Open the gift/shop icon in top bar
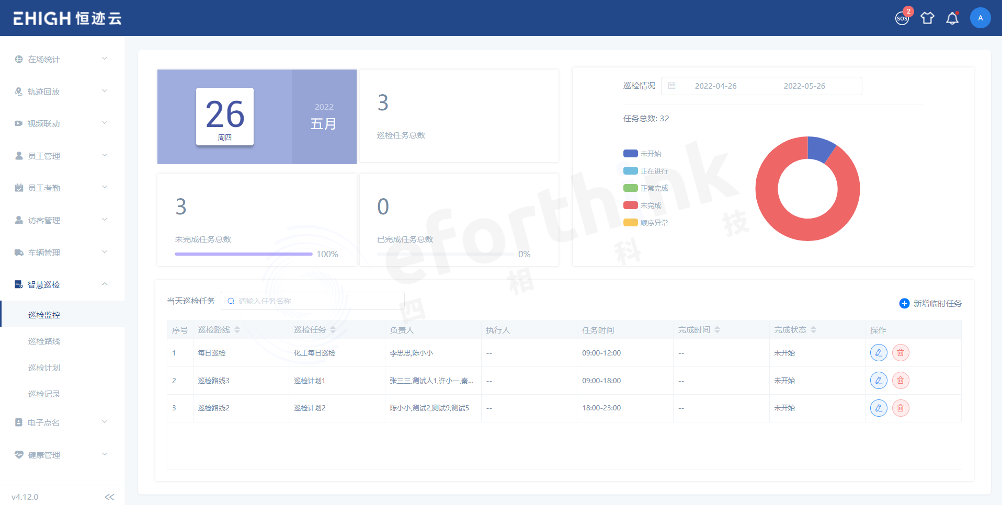The width and height of the screenshot is (1002, 505). coord(927,18)
